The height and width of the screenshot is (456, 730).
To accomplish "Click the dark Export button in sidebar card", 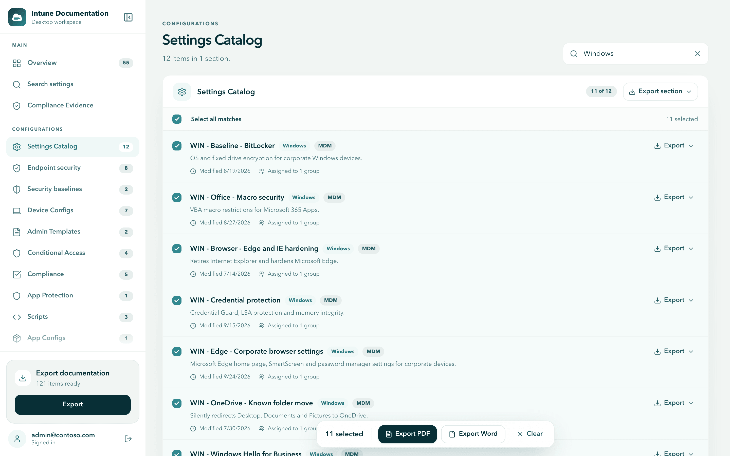I will 73,404.
